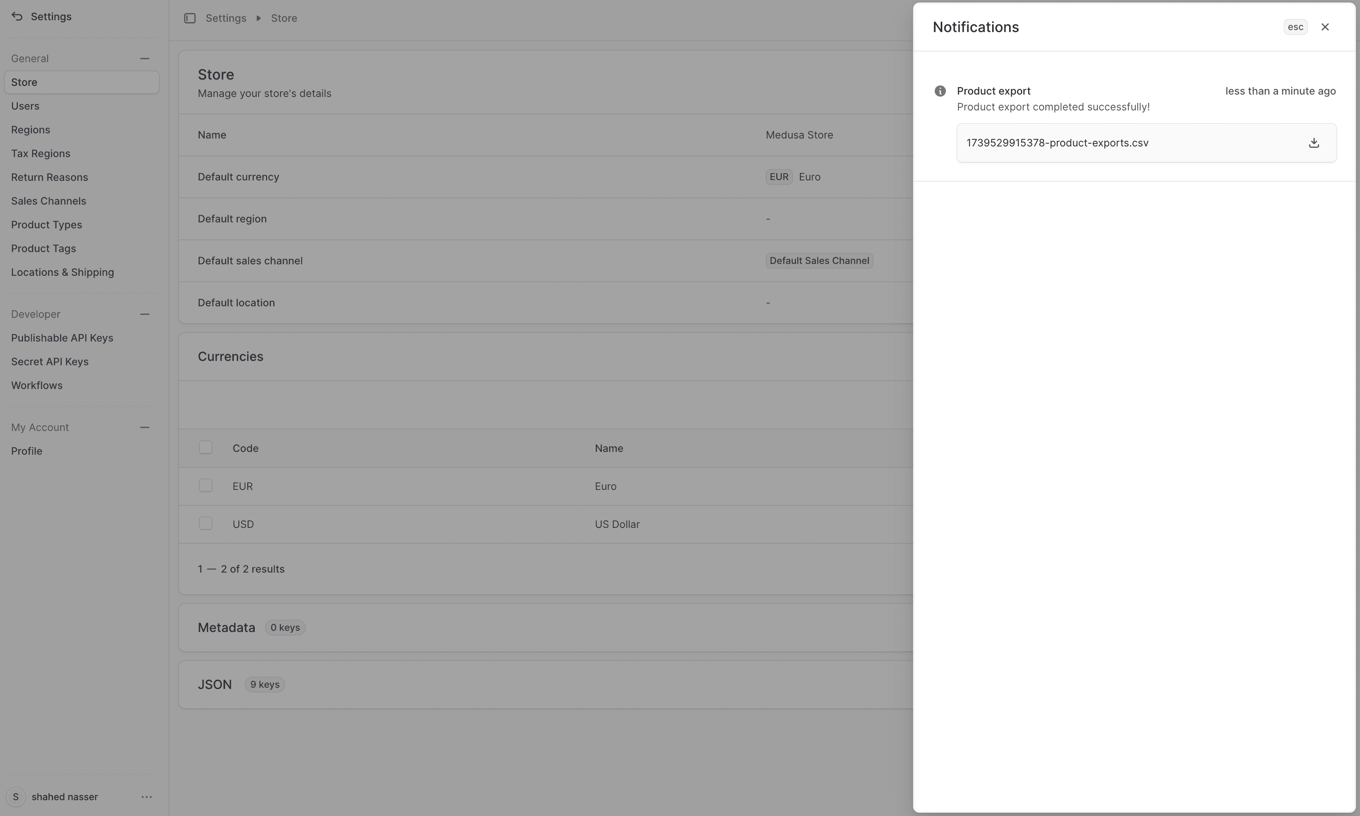
Task: Collapse the Developer section in the sidebar
Action: 144,314
